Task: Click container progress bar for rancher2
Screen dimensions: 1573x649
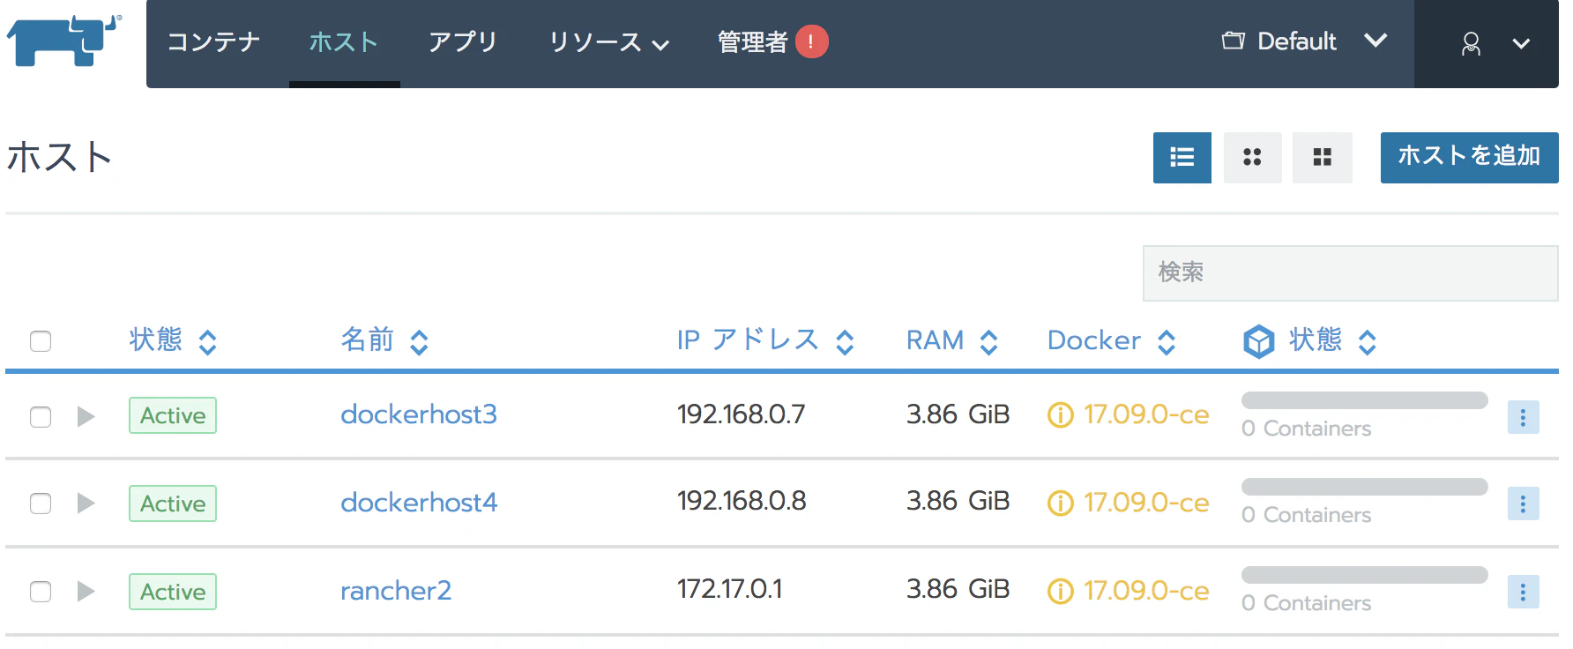Action: [x=1364, y=575]
